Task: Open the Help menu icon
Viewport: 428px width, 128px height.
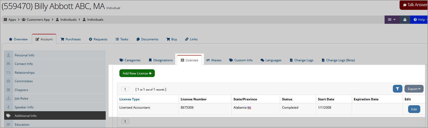Action: [415, 20]
